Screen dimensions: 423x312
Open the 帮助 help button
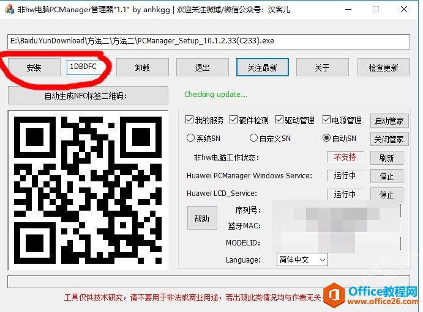click(202, 218)
